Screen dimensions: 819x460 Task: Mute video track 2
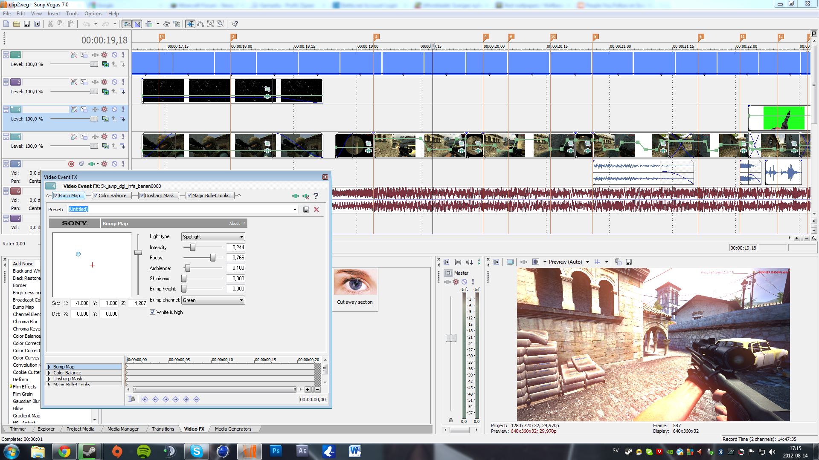click(x=114, y=82)
